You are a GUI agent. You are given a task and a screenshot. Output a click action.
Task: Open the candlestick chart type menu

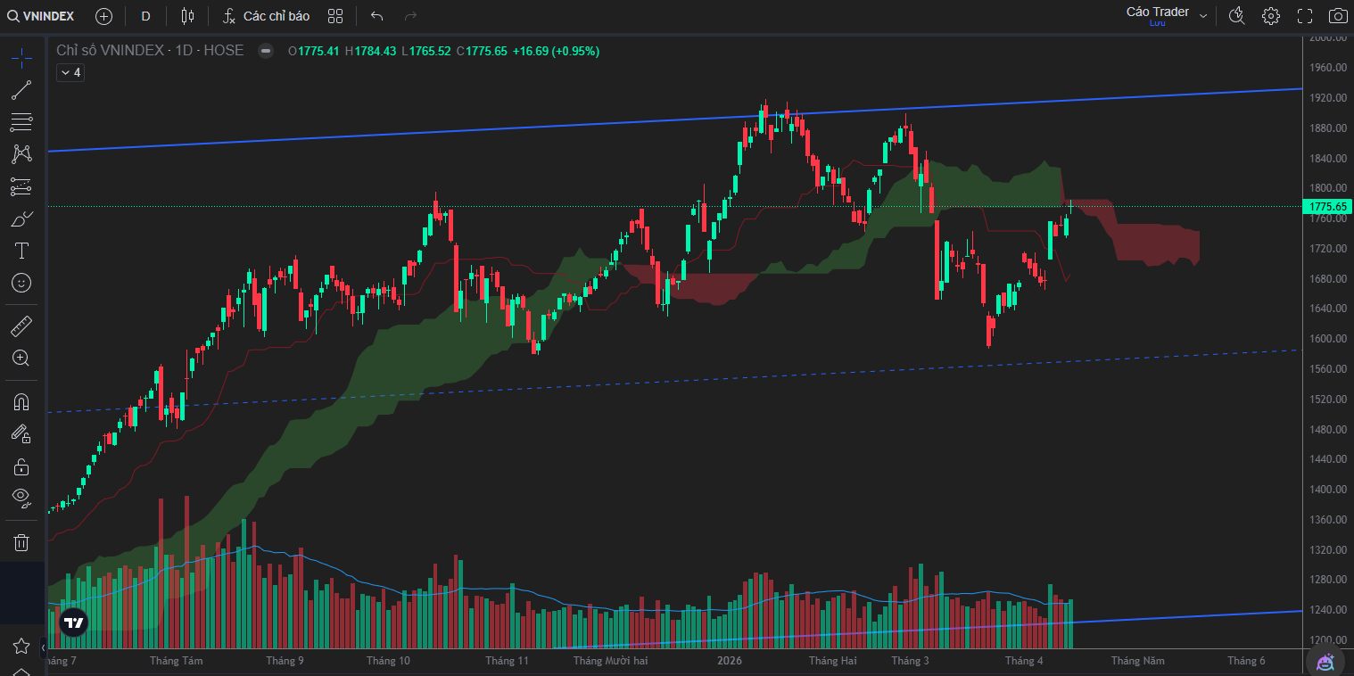[x=186, y=16]
